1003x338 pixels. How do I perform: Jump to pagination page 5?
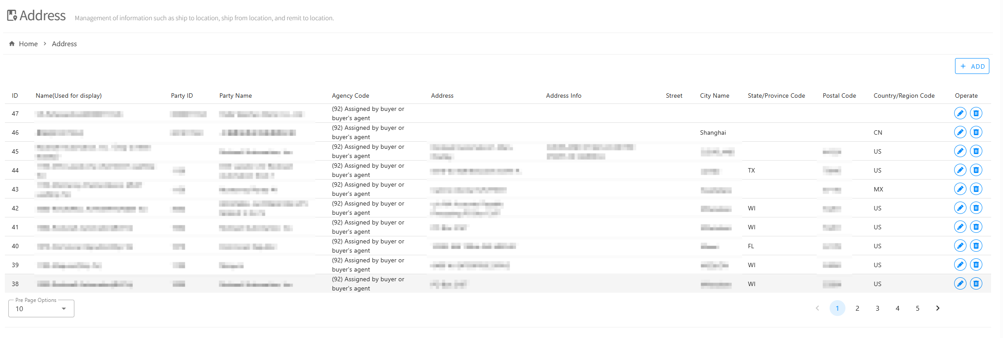pyautogui.click(x=917, y=308)
